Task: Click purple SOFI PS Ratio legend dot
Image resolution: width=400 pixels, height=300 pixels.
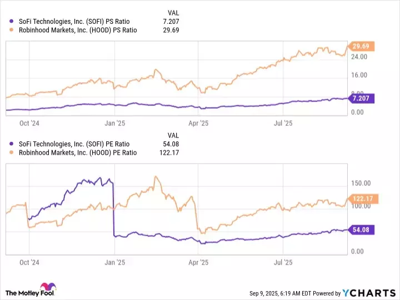Action: click(13, 21)
